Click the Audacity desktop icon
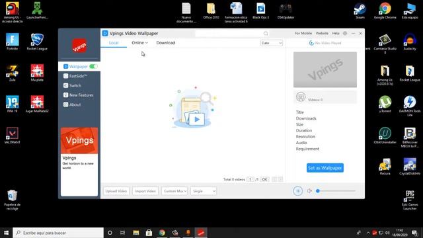Image resolution: width=423 pixels, height=238 pixels. pyautogui.click(x=410, y=42)
